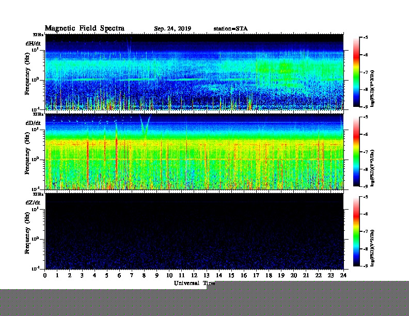The width and height of the screenshot is (409, 316).
Task: Click the -6 tick on dD/dt color scale
Action: [x=366, y=134]
